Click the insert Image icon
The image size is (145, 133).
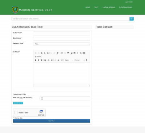tap(71, 53)
